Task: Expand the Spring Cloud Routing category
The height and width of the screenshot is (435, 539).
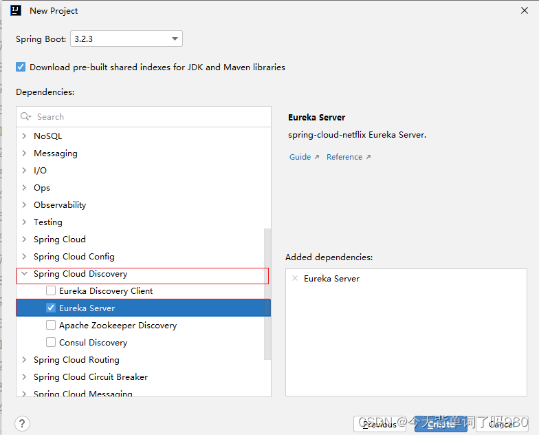Action: point(24,359)
